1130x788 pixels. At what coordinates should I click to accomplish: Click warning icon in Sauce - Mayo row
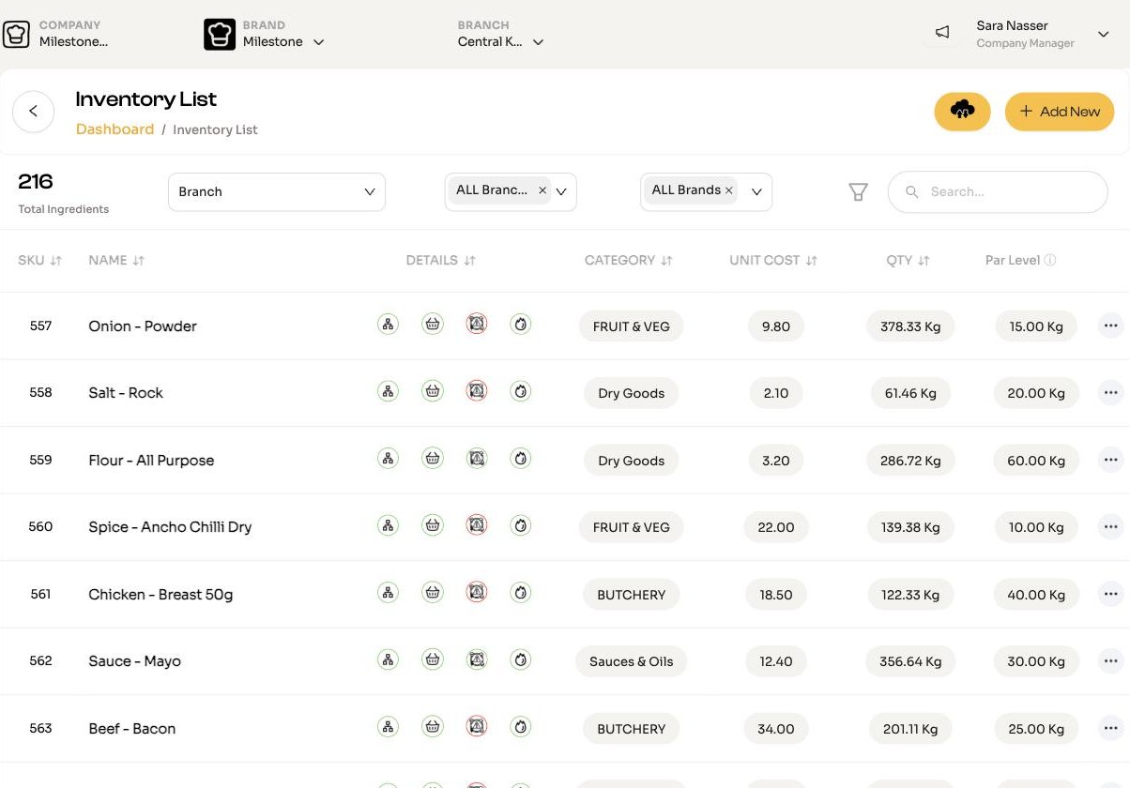pyautogui.click(x=477, y=659)
